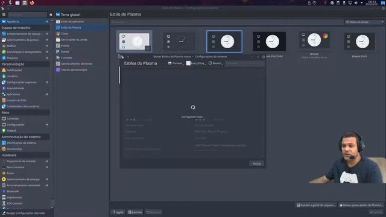Open Acessibilidade settings
The width and height of the screenshot is (386, 217).
[x=25, y=88]
